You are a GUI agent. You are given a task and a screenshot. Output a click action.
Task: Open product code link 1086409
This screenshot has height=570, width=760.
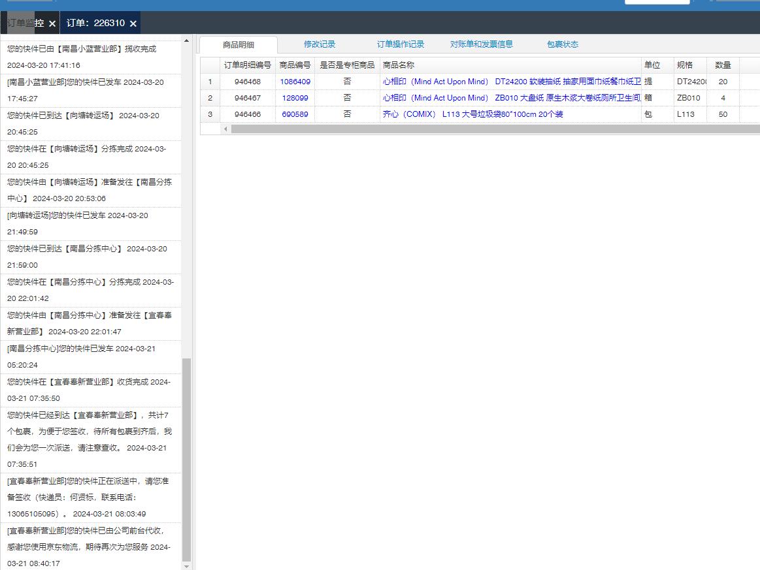[x=295, y=82]
